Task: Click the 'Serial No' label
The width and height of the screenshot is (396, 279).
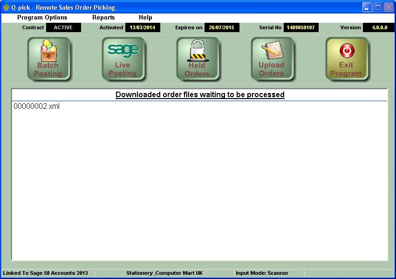Action: point(270,27)
